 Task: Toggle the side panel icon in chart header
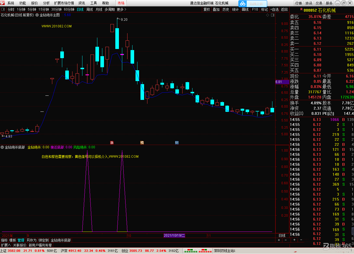(x=273, y=15)
